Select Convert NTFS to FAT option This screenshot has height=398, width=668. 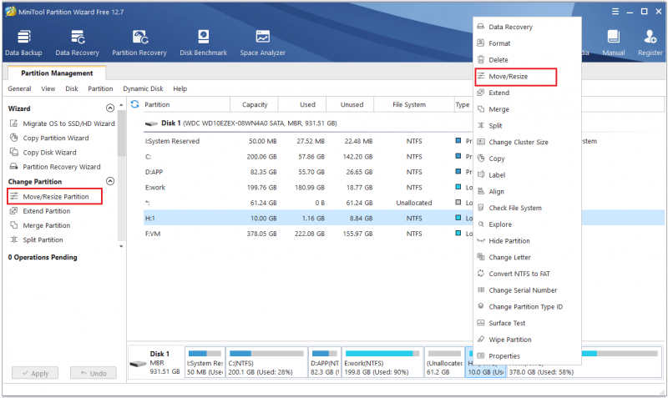click(519, 274)
